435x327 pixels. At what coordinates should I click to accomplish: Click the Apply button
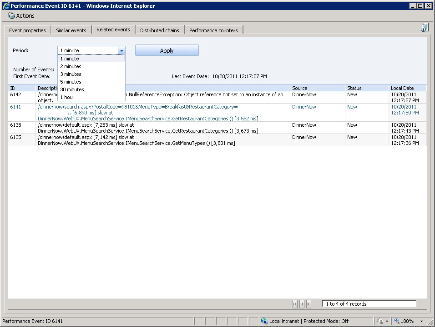167,50
